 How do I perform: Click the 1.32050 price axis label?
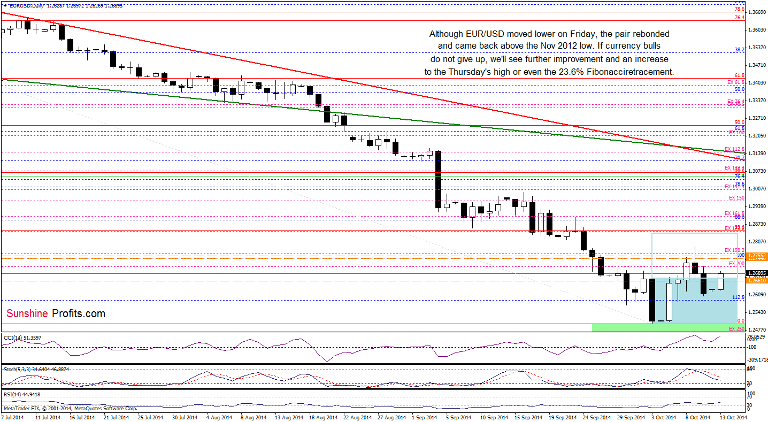757,136
